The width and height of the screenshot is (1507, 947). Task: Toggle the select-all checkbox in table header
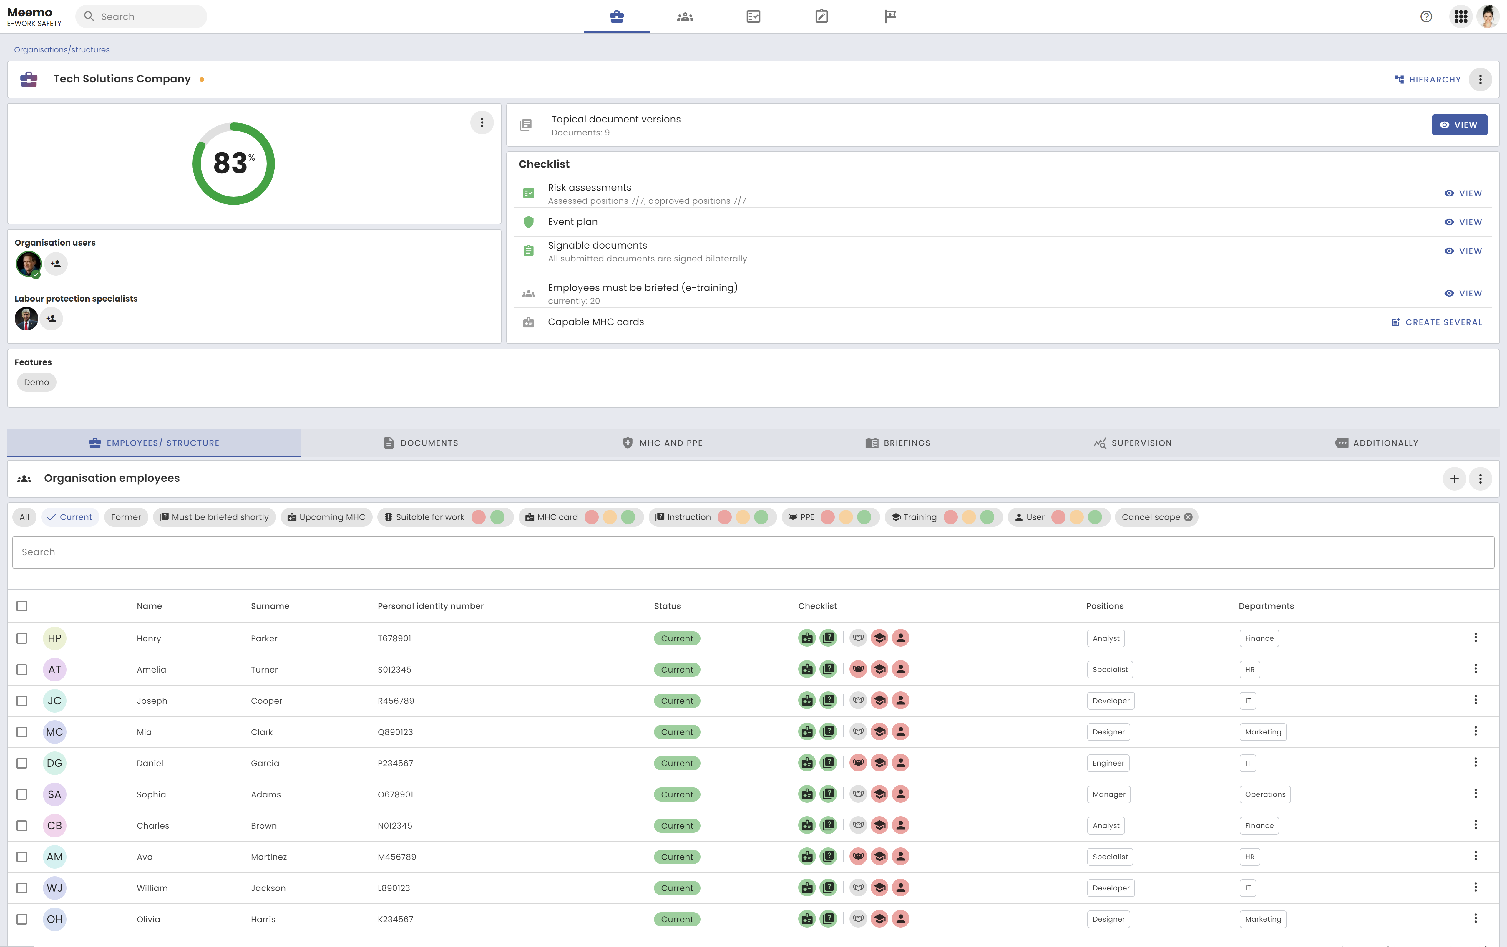(x=22, y=606)
